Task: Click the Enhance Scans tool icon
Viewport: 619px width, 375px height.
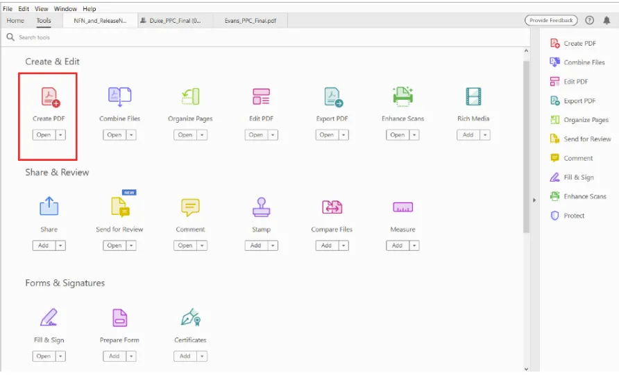Action: (x=402, y=96)
